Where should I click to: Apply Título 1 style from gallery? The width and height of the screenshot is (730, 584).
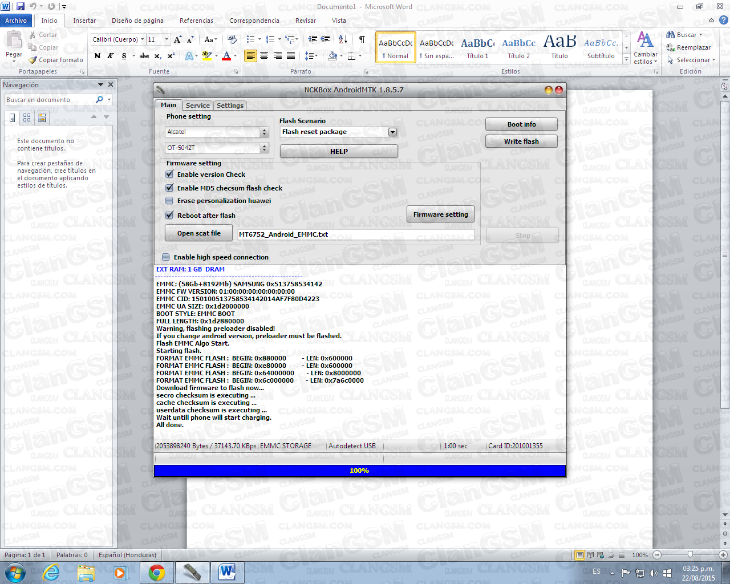click(477, 47)
